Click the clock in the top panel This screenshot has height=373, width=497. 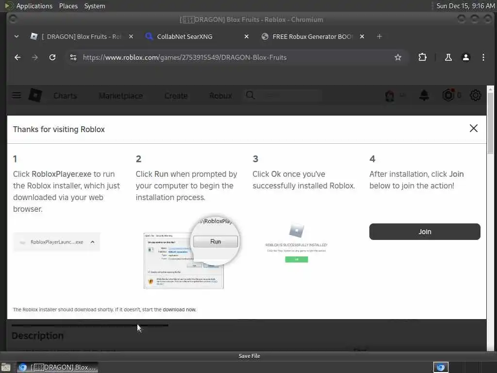465,6
